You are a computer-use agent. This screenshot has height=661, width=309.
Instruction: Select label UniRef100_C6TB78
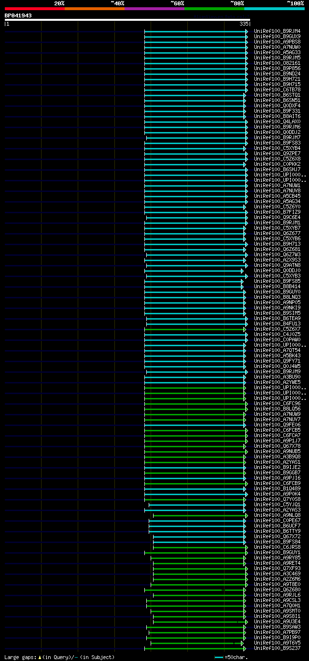coord(277,90)
